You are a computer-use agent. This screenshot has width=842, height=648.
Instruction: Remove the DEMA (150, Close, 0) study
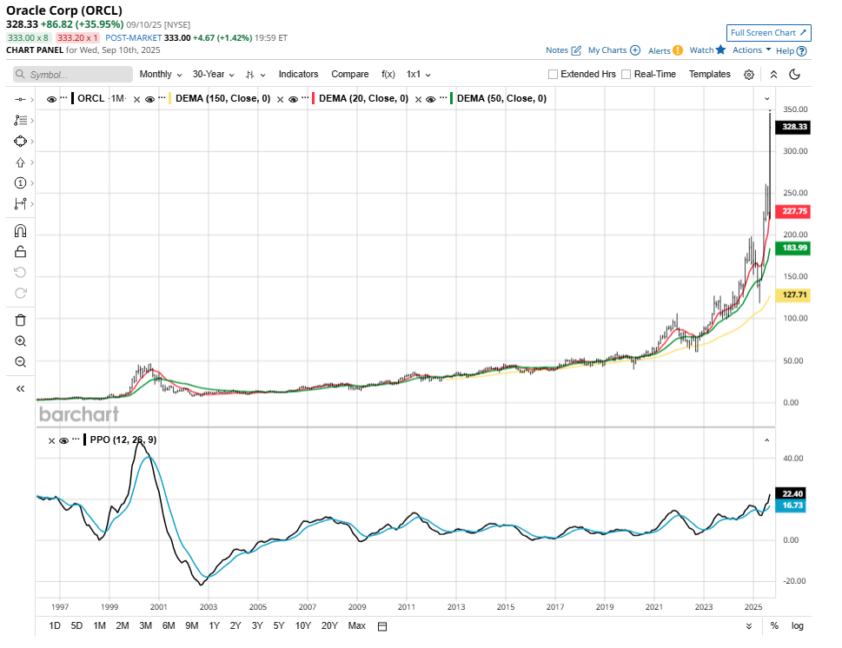click(x=137, y=99)
